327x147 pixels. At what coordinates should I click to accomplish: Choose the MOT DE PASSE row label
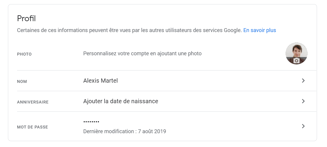click(x=32, y=127)
